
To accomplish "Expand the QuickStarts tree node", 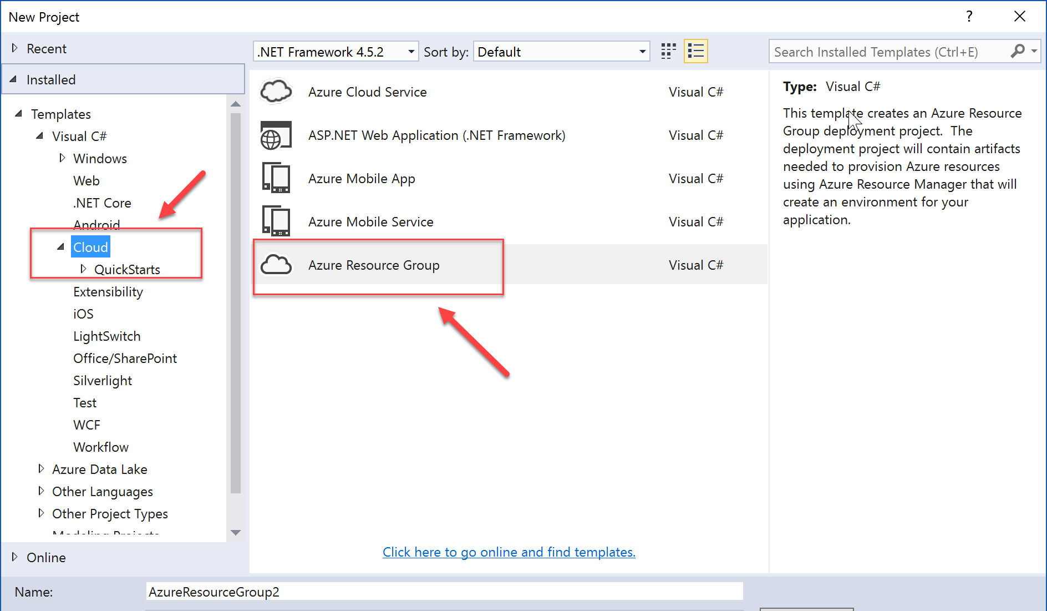I will pyautogui.click(x=83, y=269).
